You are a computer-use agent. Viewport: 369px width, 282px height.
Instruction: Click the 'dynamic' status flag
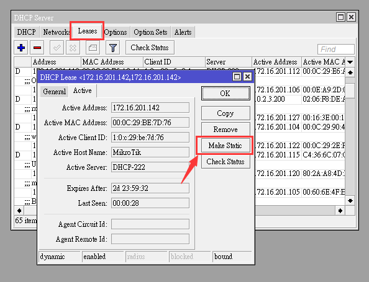click(x=60, y=257)
